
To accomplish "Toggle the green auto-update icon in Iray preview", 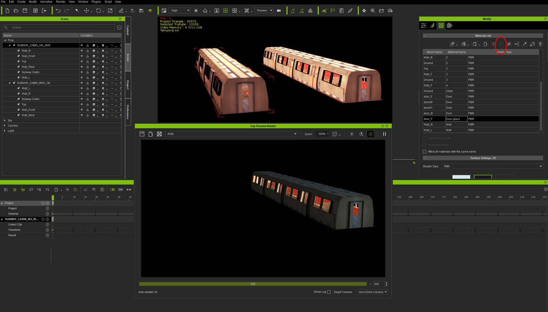I will click(370, 134).
